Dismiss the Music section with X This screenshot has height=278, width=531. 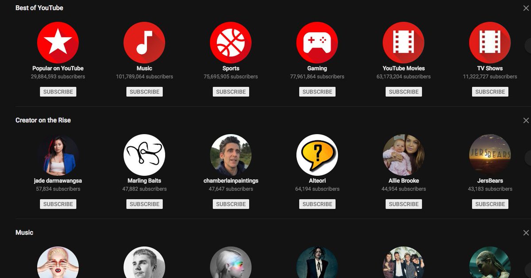526,233
